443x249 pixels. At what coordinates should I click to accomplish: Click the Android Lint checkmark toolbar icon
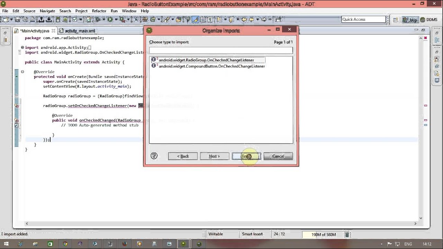pyautogui.click(x=74, y=20)
